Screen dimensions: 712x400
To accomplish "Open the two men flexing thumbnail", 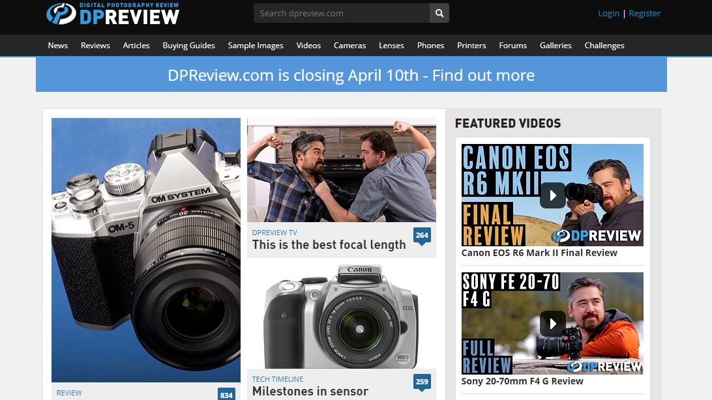I will pyautogui.click(x=342, y=170).
